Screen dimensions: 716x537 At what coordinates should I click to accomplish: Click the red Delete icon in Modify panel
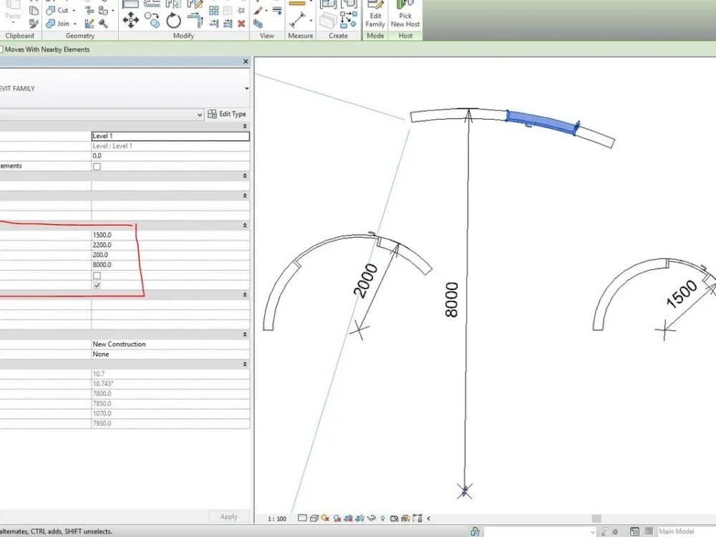click(240, 24)
